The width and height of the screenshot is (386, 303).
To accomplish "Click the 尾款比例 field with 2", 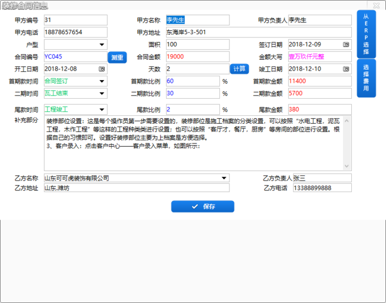I will [x=193, y=110].
